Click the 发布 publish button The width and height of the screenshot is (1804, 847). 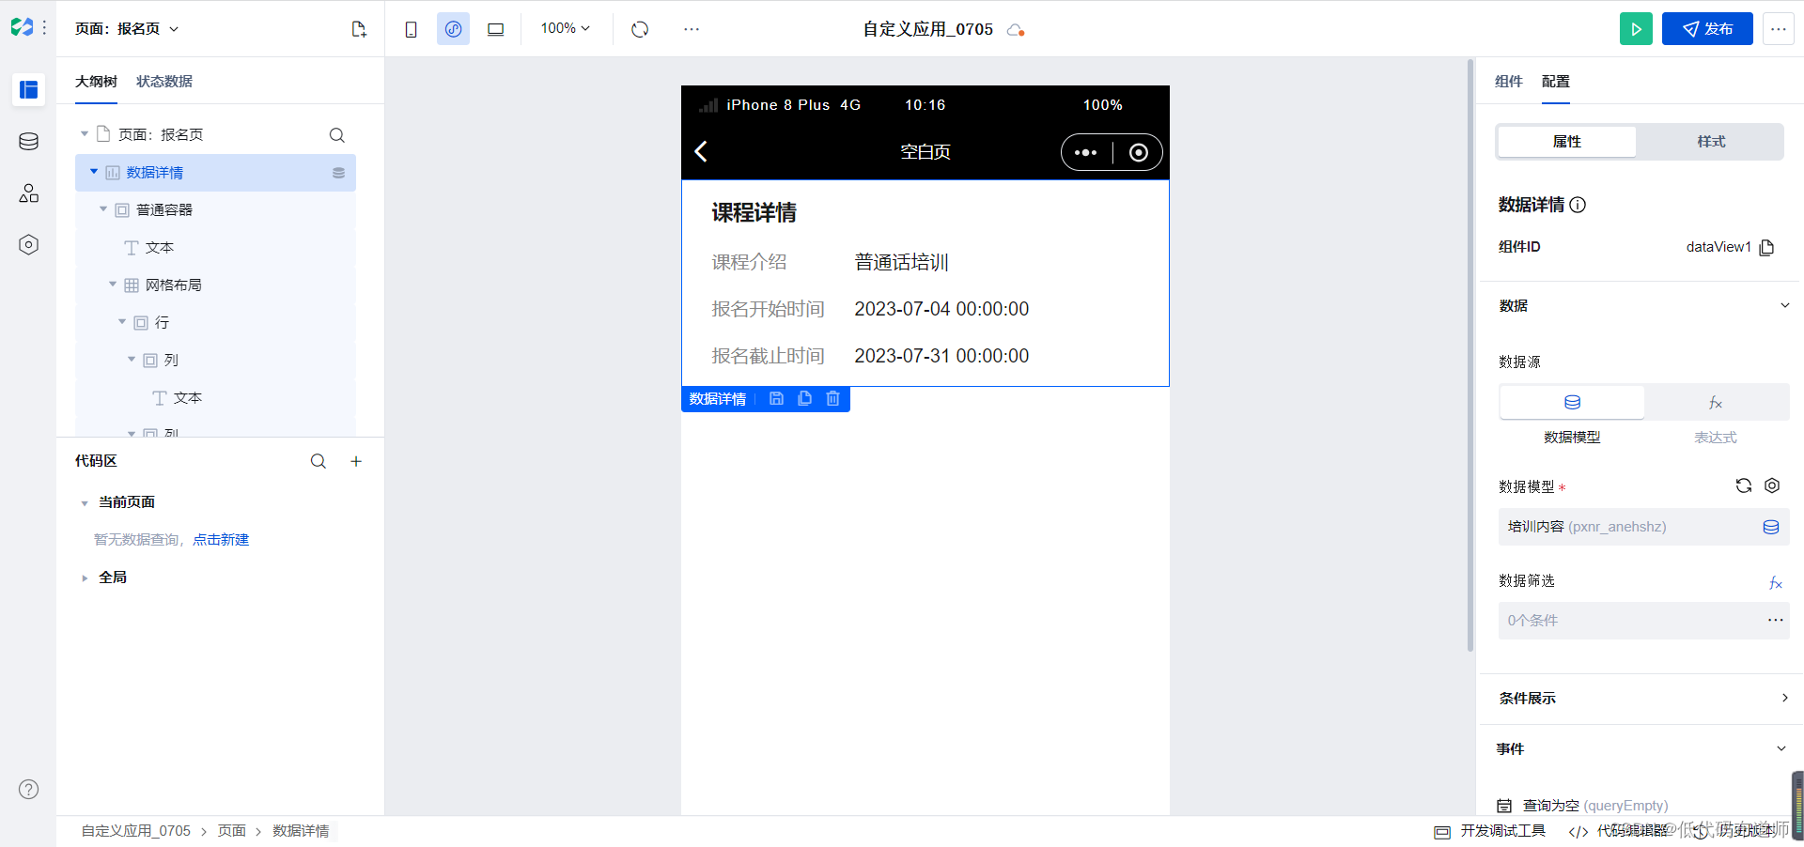pos(1707,29)
